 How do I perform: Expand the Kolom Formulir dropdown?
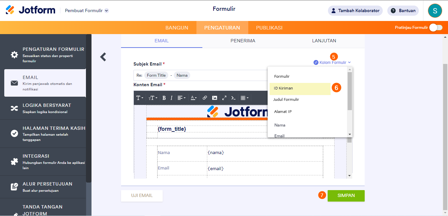point(332,62)
